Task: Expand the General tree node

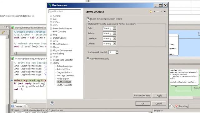Action: (x=51, y=16)
